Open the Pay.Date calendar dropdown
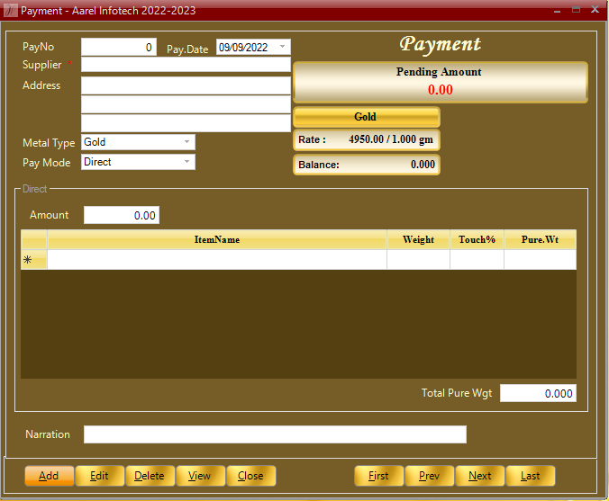 (282, 47)
